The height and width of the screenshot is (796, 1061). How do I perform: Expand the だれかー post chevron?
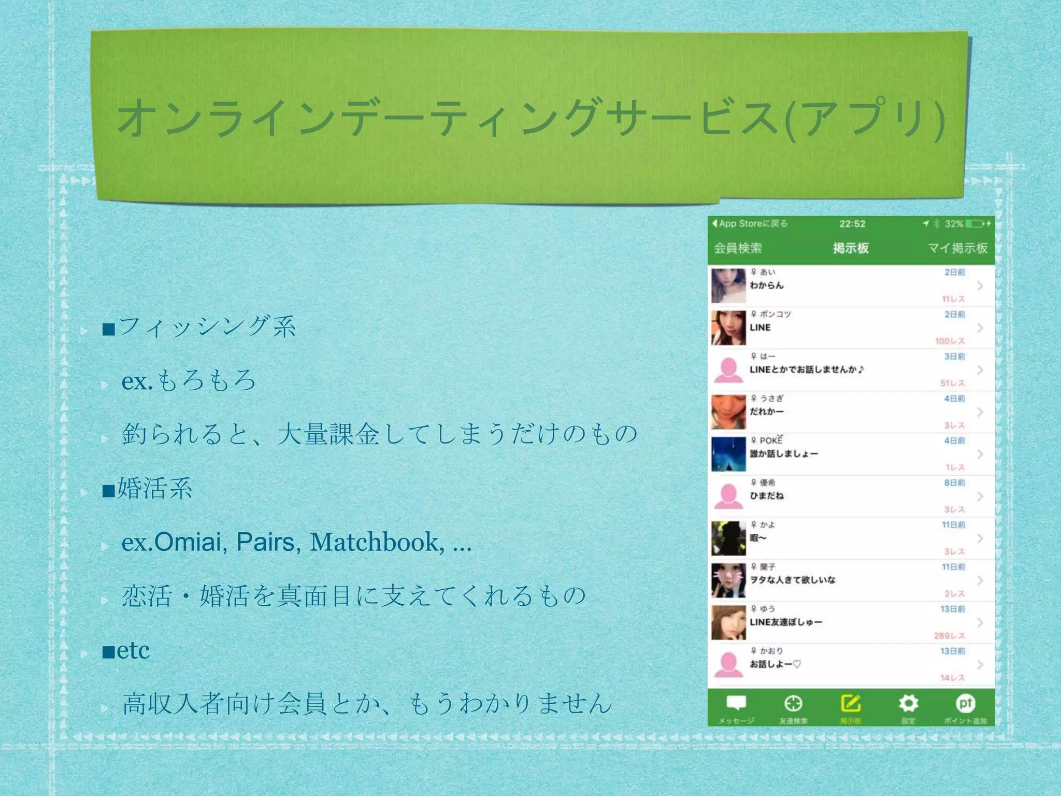[x=980, y=412]
